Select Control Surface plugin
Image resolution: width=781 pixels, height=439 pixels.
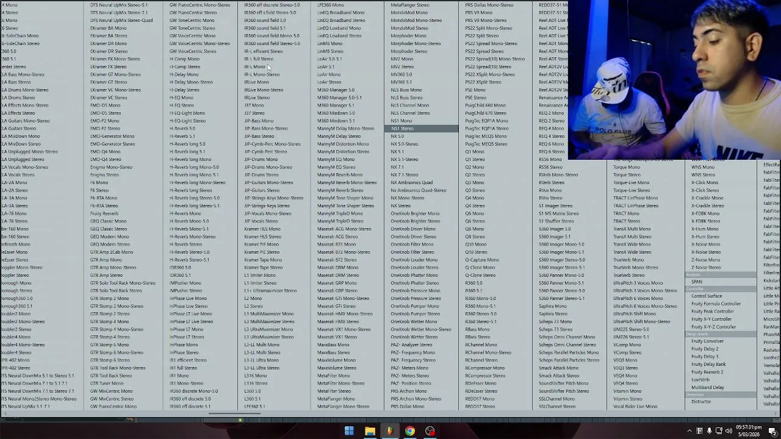[x=707, y=296]
